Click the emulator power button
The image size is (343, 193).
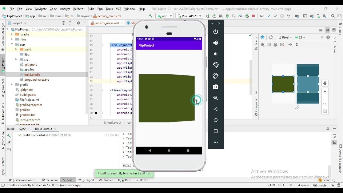point(216,32)
